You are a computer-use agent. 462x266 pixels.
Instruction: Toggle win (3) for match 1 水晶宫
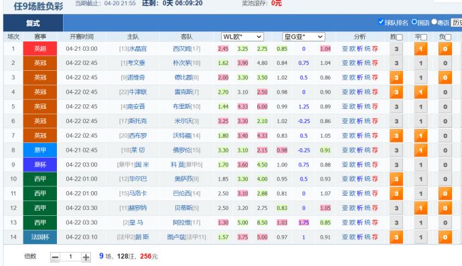click(x=396, y=49)
